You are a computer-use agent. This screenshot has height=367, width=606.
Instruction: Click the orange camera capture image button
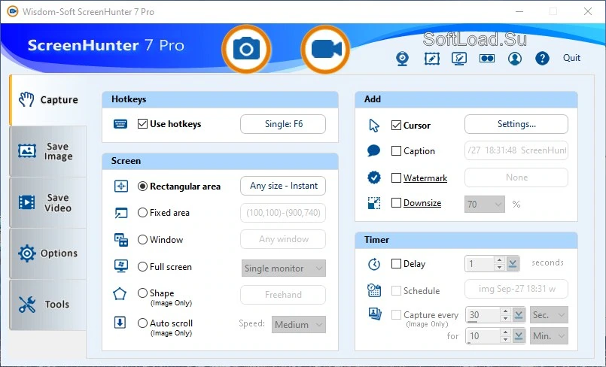click(246, 49)
